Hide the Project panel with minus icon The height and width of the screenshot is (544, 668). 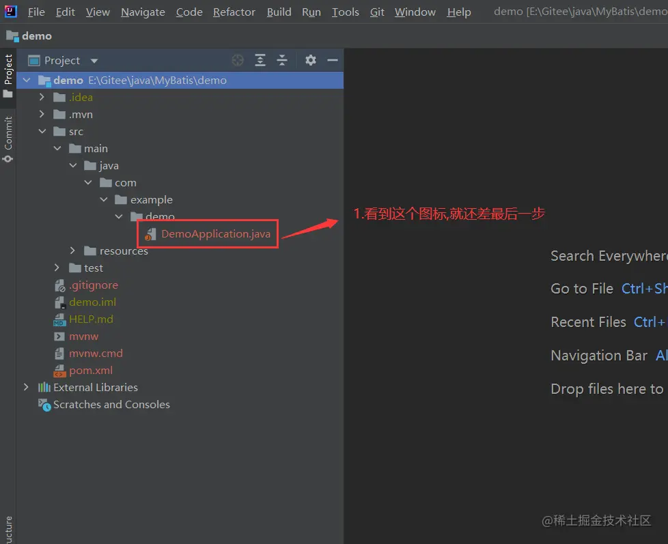click(x=333, y=61)
